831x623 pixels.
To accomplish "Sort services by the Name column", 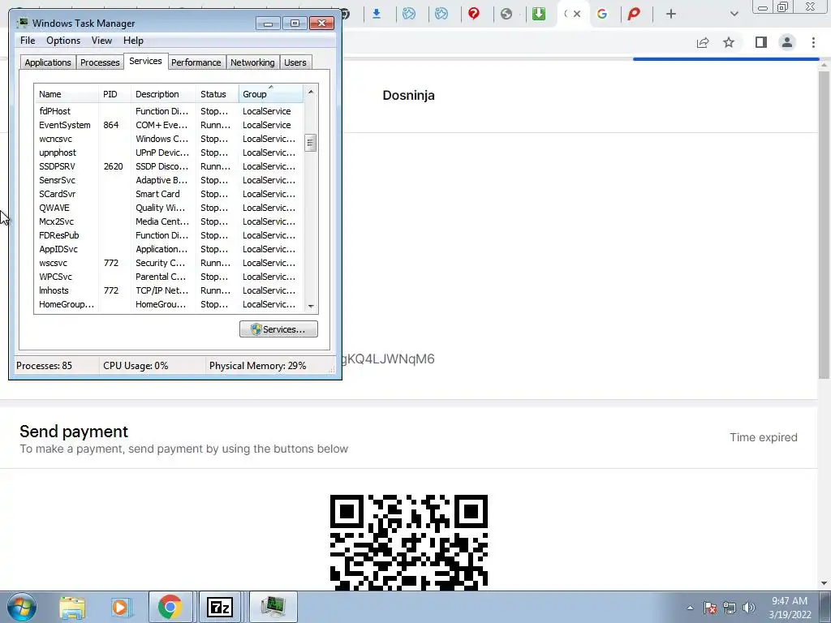I will pos(67,94).
